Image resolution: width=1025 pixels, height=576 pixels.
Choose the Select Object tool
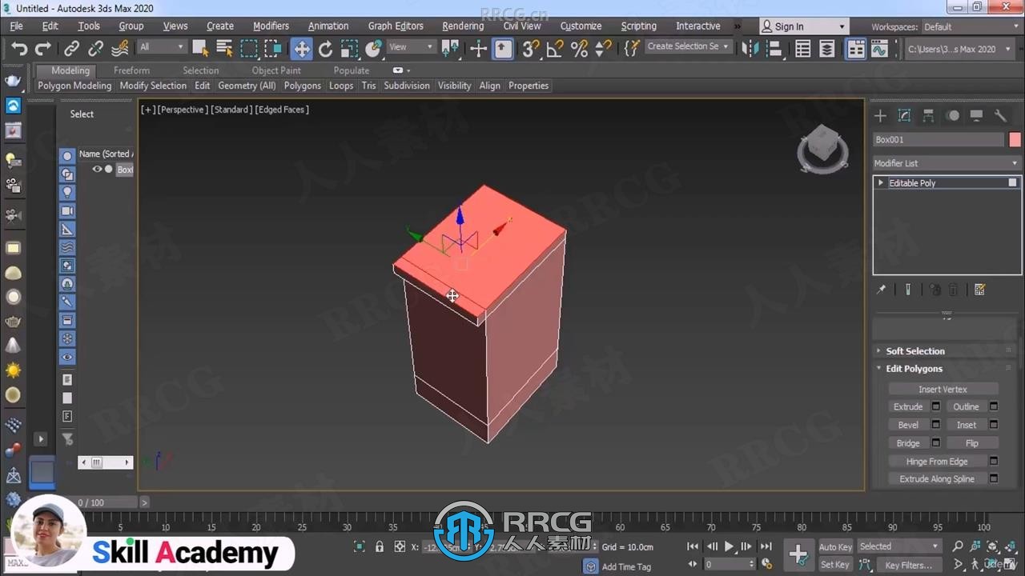pos(200,49)
